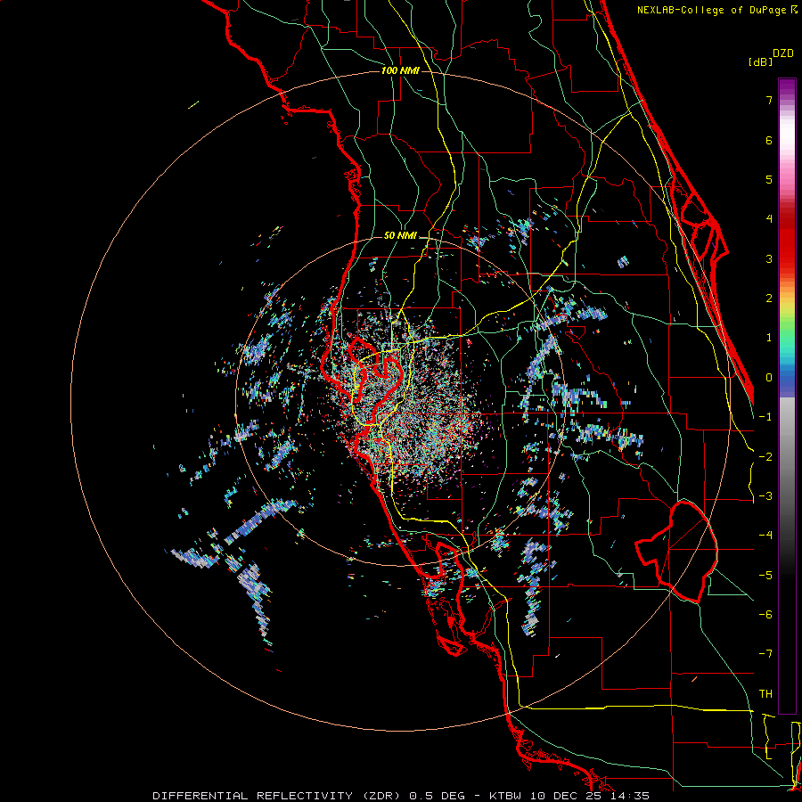Select the -6 value on color scale

click(x=765, y=615)
